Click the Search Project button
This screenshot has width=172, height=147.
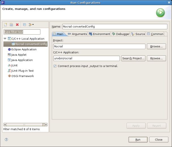[133, 58]
